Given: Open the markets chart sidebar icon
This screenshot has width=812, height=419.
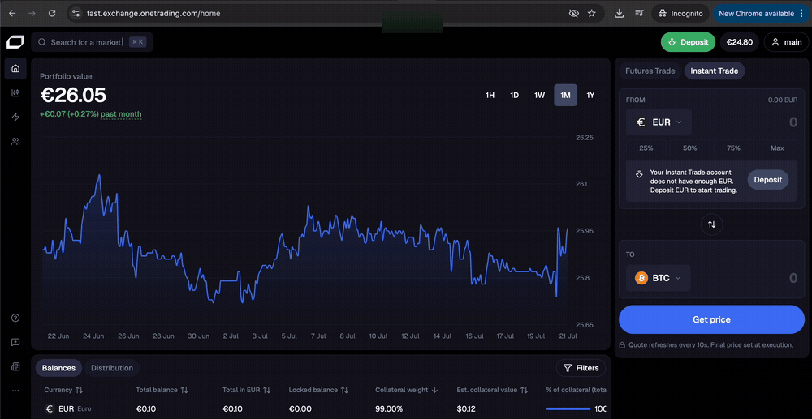Looking at the screenshot, I should click(x=15, y=93).
